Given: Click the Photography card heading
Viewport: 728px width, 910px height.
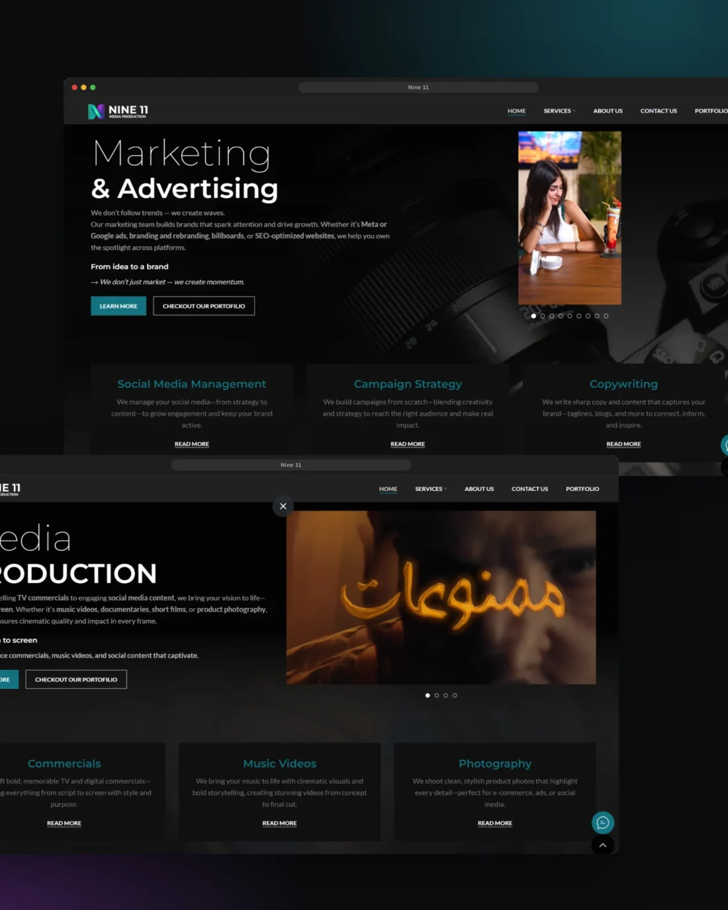Looking at the screenshot, I should click(495, 764).
